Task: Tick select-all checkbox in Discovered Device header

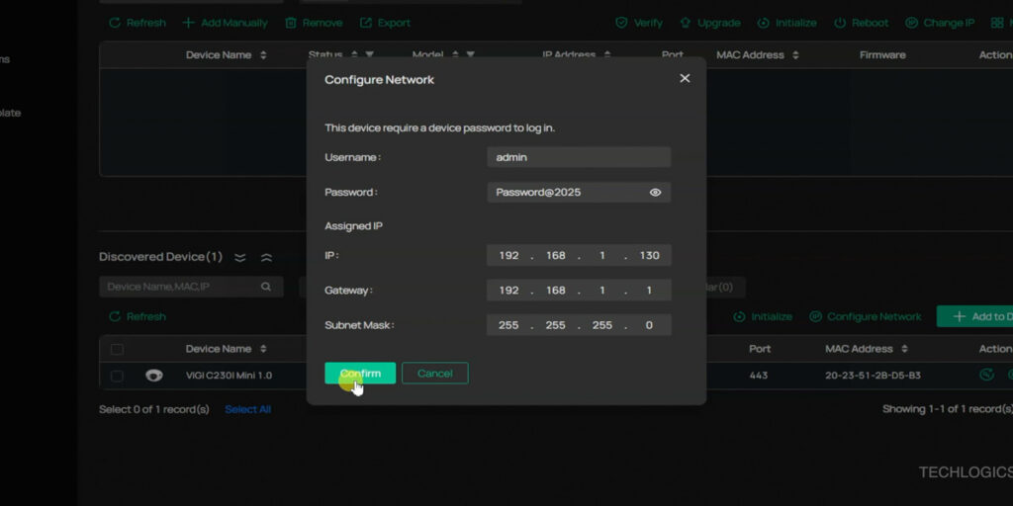Action: [118, 349]
